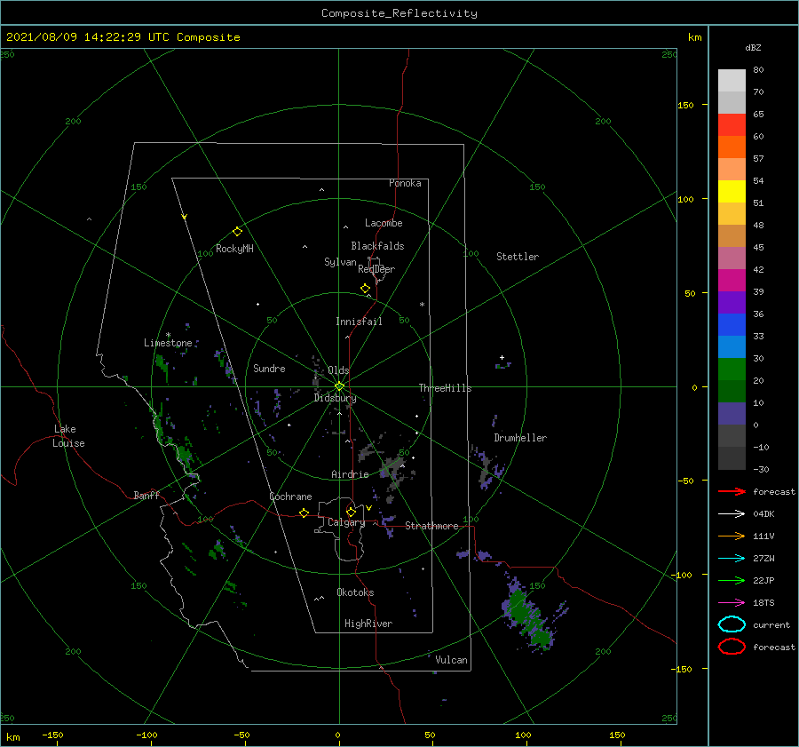
Task: Click the Okotoks city label
Action: tap(355, 592)
